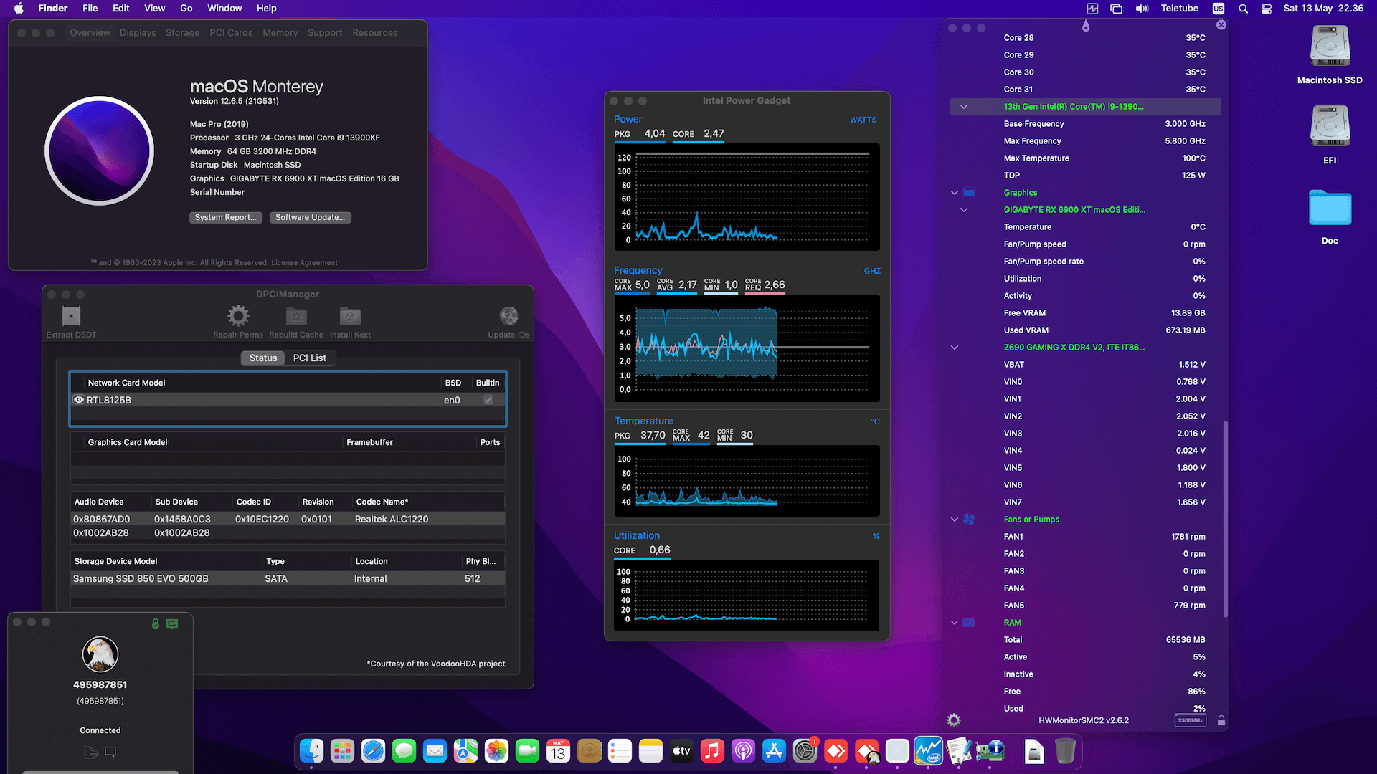Collapse the RAM section chevron
Viewport: 1377px width, 774px height.
click(954, 623)
